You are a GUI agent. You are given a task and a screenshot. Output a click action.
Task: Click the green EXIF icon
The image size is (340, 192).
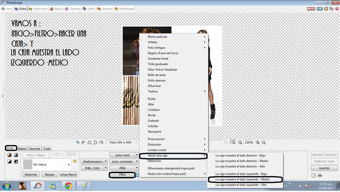pos(319,8)
